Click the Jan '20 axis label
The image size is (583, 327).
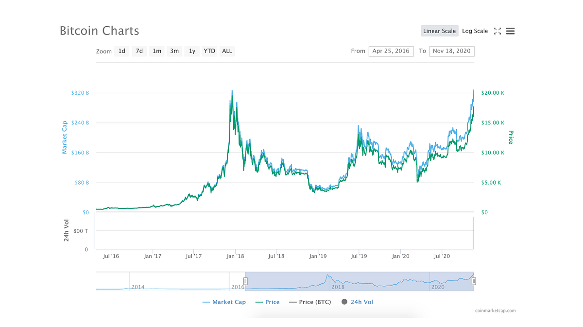(400, 256)
